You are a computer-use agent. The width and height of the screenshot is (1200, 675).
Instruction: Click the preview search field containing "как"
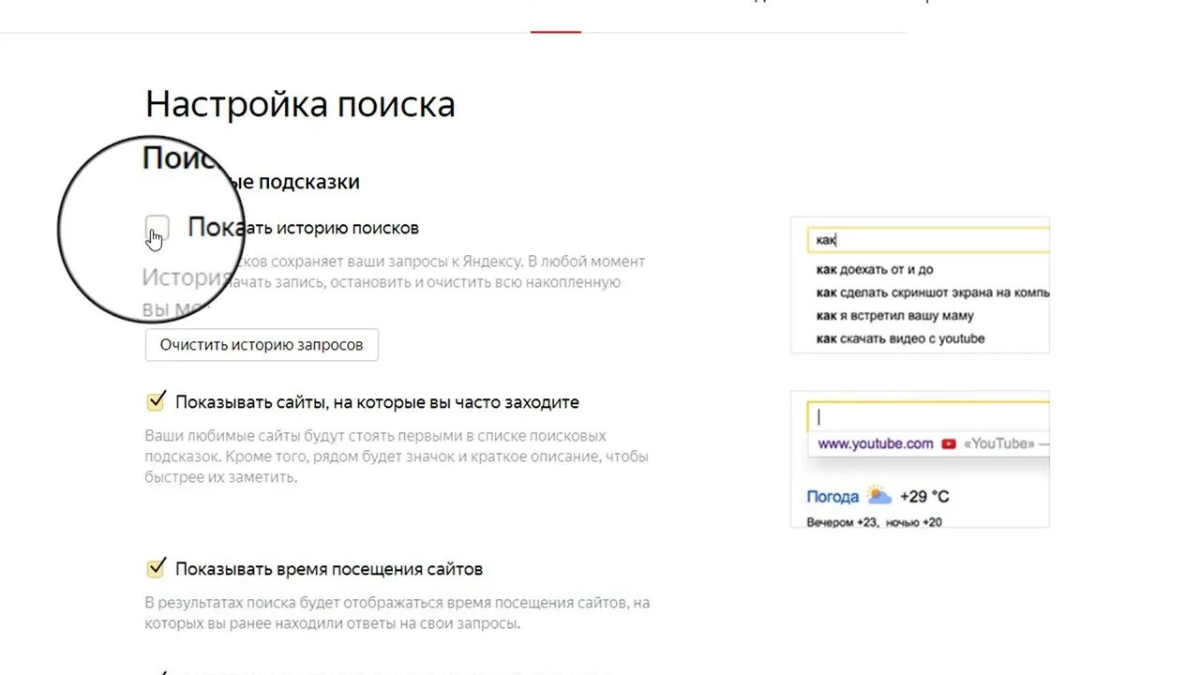point(928,240)
